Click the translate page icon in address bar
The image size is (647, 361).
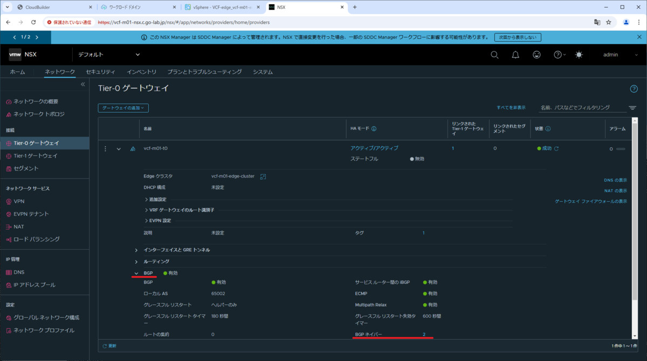[597, 22]
